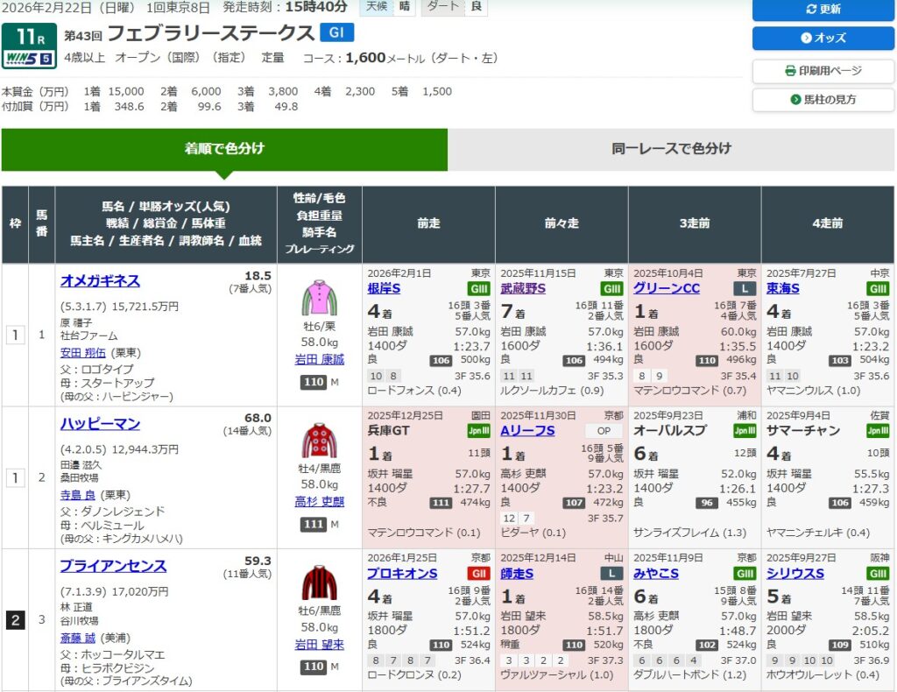Click the GI grade badge beside race title
The width and height of the screenshot is (897, 692).
point(336,32)
